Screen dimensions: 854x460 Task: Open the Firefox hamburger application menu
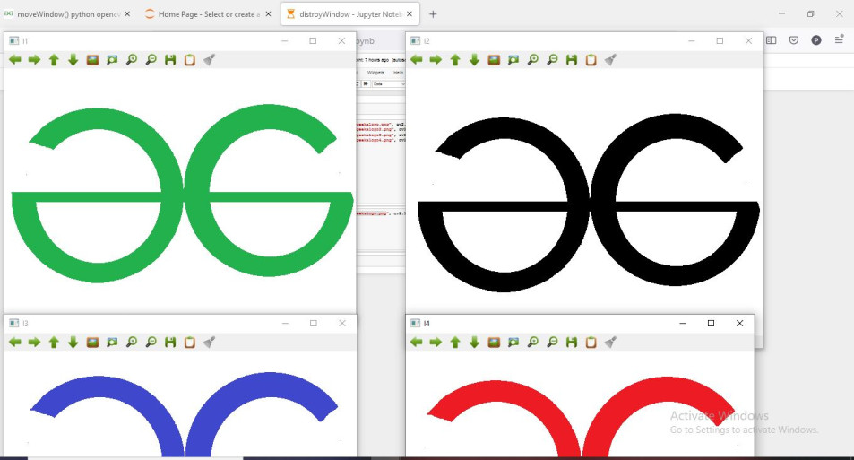(839, 39)
